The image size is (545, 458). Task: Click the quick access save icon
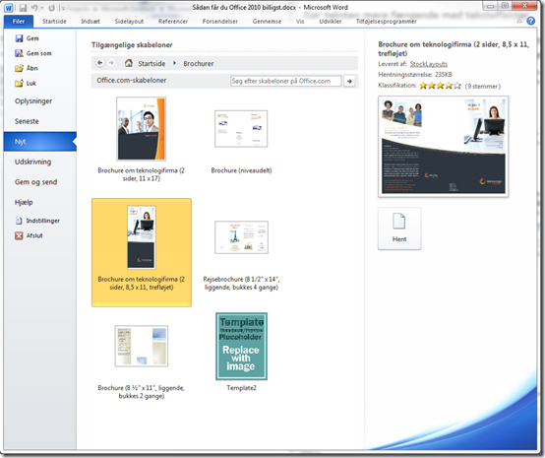pyautogui.click(x=23, y=8)
